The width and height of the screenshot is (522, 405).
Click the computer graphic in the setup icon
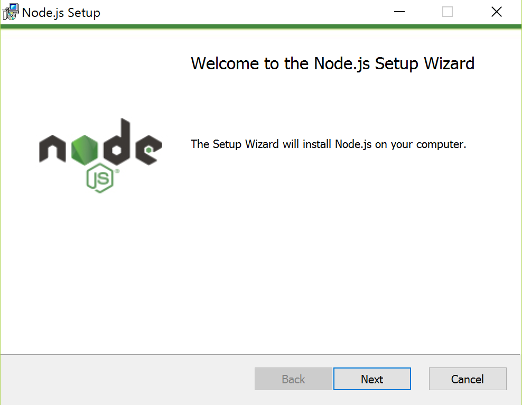click(13, 7)
